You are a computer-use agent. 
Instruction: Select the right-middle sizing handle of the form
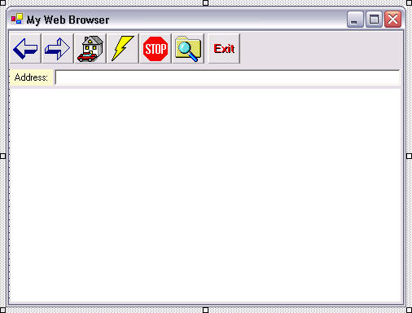pyautogui.click(x=410, y=156)
